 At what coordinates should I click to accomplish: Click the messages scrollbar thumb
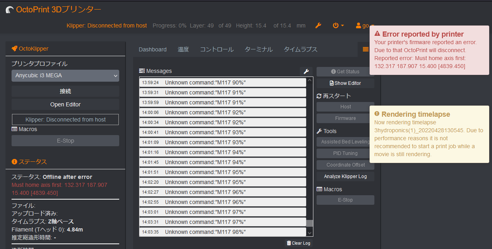coord(309,224)
